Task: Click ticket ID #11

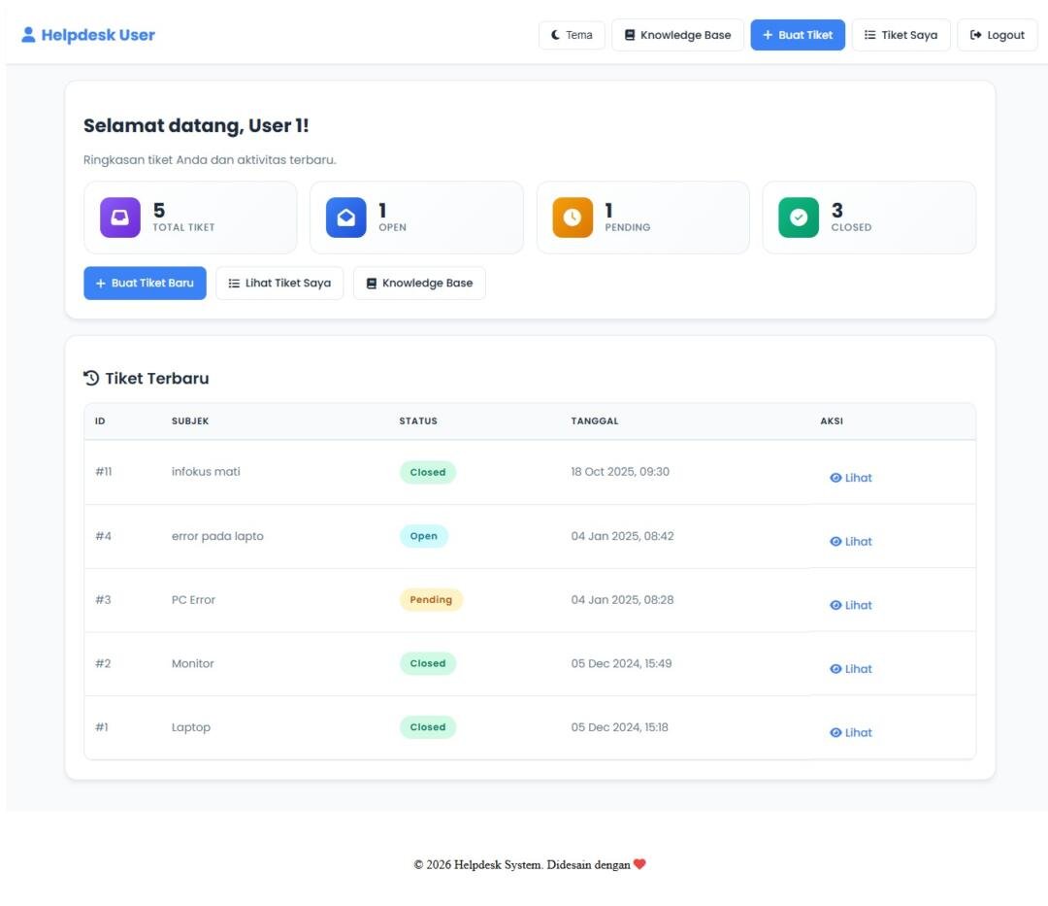Action: coord(104,471)
